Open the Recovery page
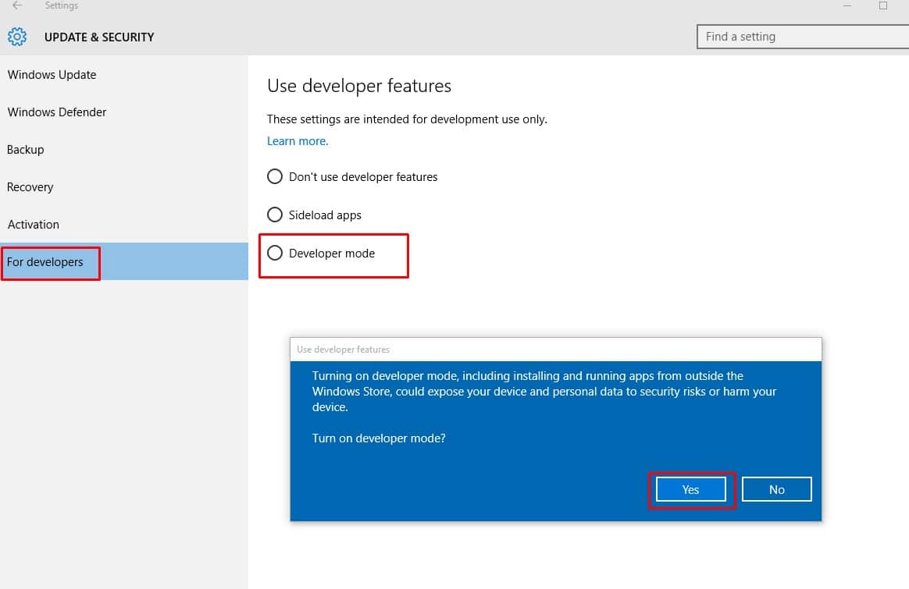Screen dimensions: 909x589 point(30,187)
